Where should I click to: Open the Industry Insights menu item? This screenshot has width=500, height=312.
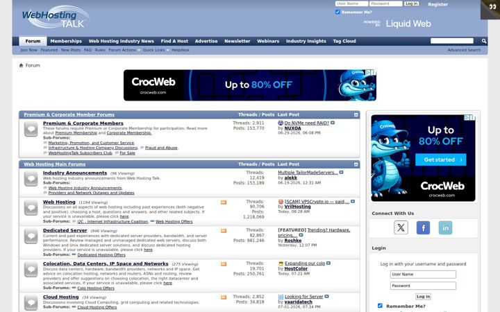pos(306,41)
